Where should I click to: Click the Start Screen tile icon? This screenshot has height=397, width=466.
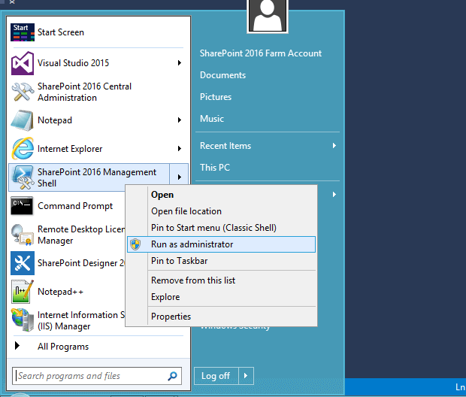coord(23,32)
